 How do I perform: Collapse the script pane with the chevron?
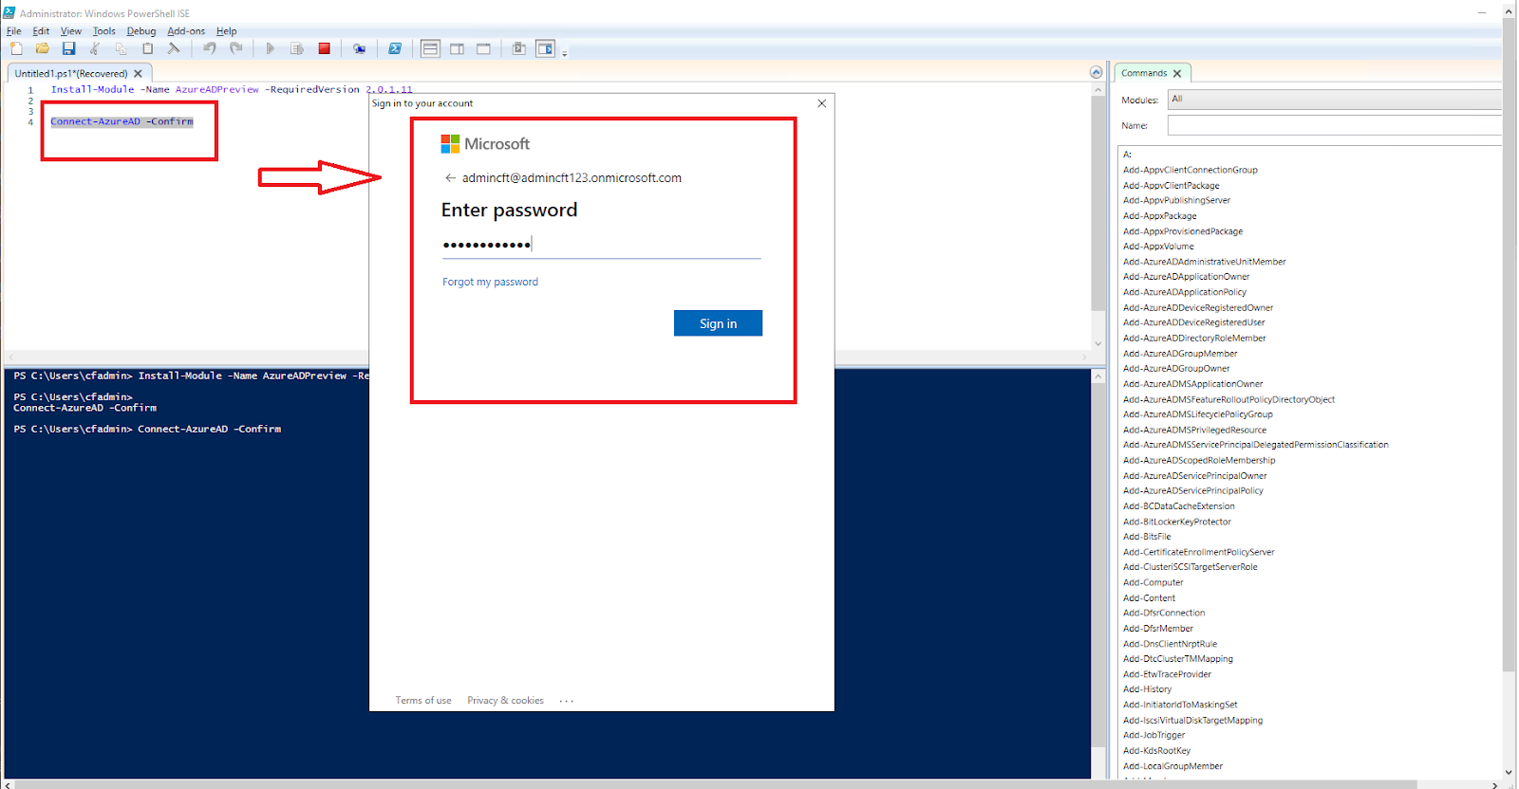[1096, 72]
